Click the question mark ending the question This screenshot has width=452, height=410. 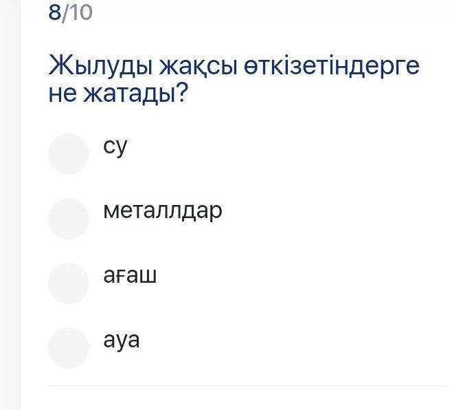[x=182, y=94]
